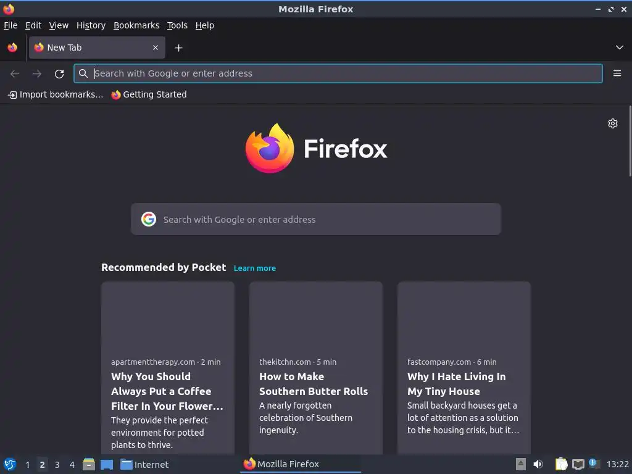The width and height of the screenshot is (632, 474).
Task: Expand the list all tabs chevron
Action: click(620, 48)
